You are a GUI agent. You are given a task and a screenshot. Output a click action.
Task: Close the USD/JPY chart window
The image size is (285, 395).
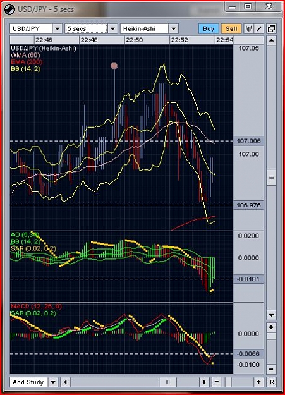[x=269, y=7]
